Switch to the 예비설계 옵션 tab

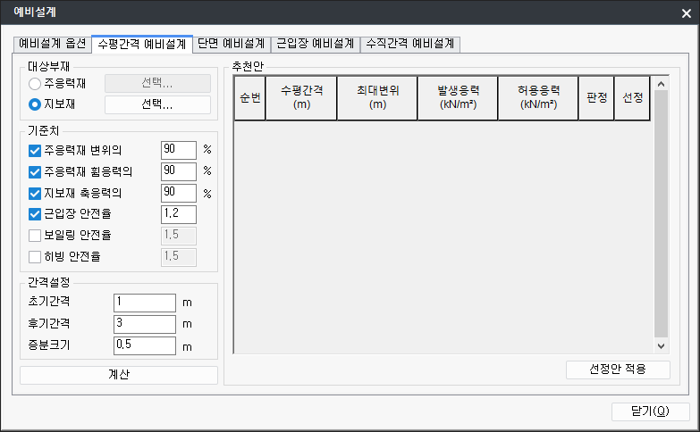point(53,43)
